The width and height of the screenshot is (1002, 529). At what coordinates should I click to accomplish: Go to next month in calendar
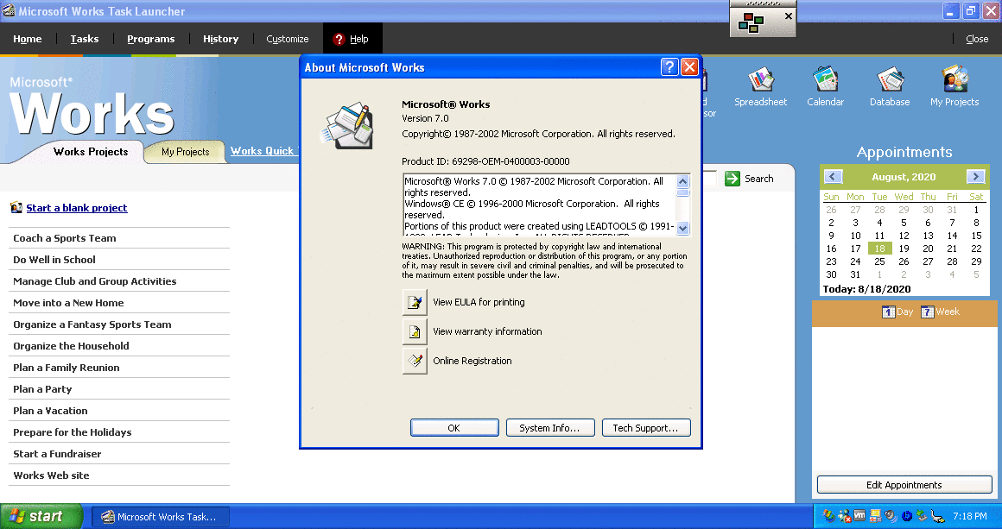(975, 177)
